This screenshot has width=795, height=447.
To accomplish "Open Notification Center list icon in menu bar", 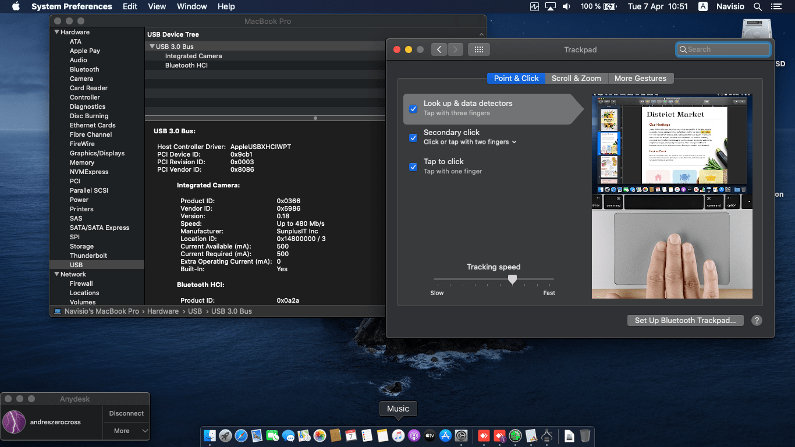I will (x=776, y=6).
